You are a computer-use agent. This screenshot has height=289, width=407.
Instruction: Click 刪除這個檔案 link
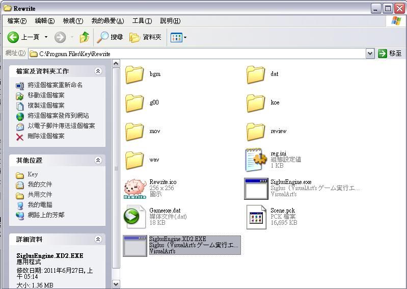pos(46,136)
